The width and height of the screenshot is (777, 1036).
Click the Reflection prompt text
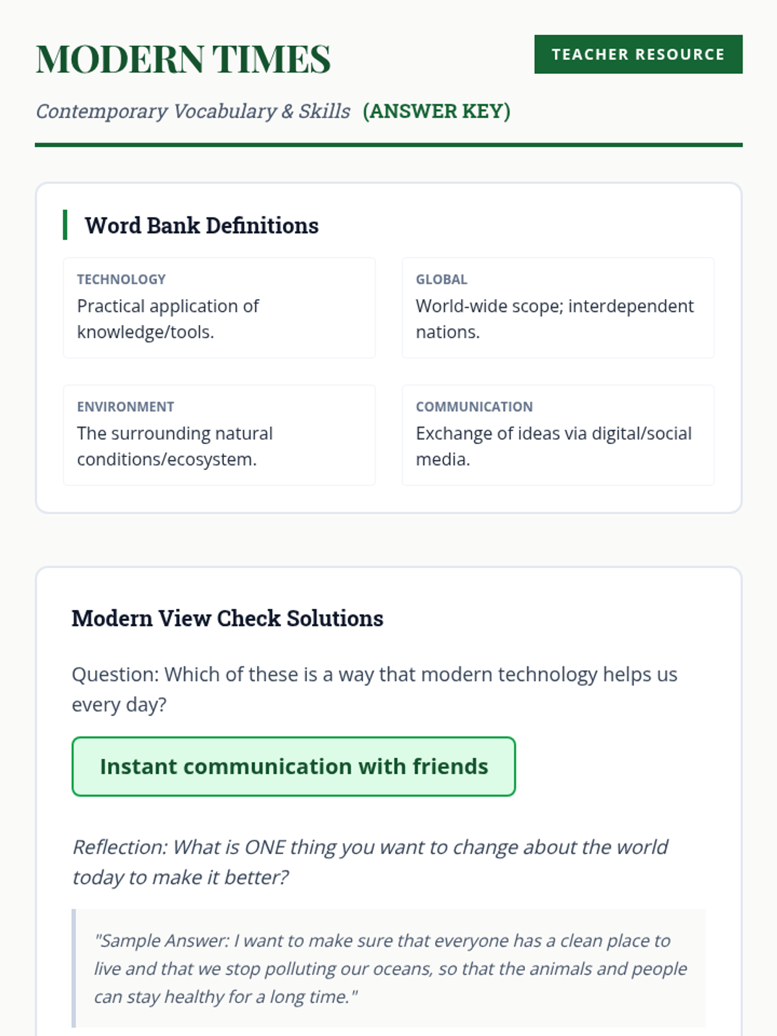pos(370,862)
